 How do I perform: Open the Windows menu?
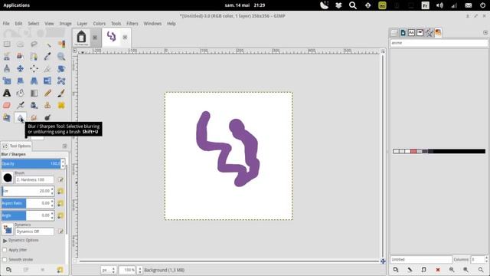tap(152, 24)
